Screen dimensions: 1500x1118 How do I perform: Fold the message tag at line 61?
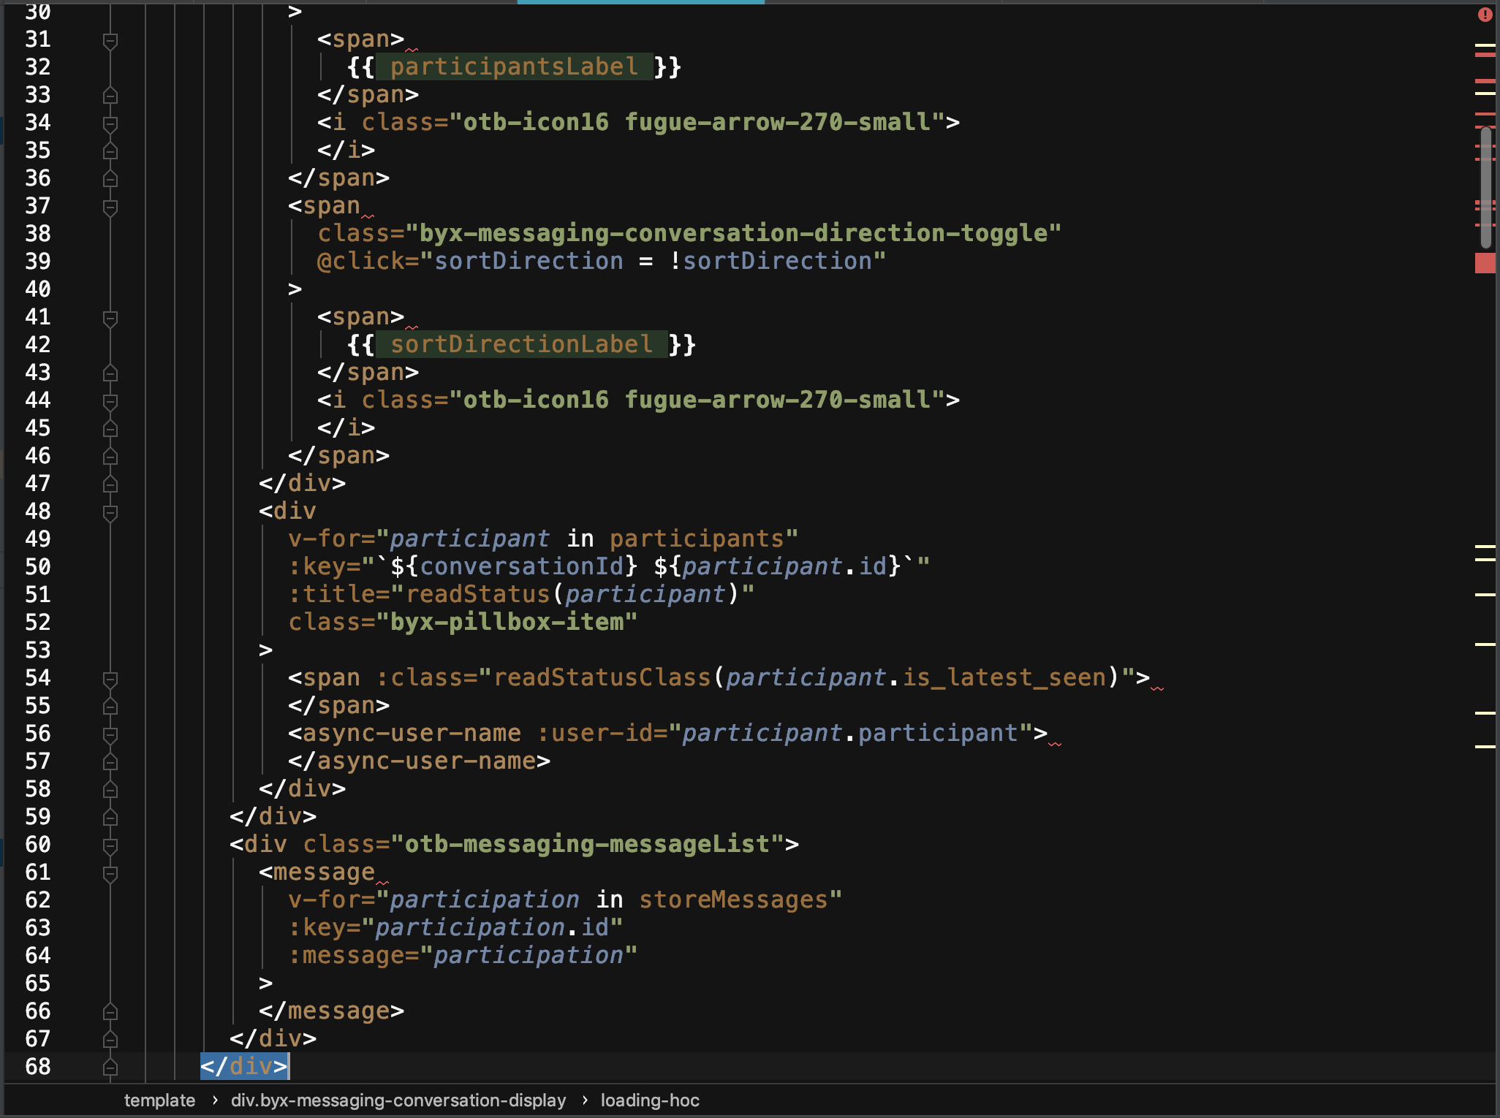(x=110, y=873)
